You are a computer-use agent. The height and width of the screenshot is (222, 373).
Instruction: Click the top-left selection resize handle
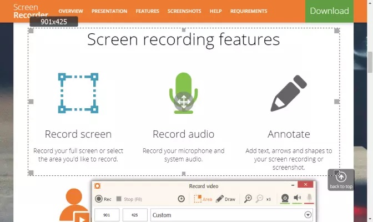point(31,31)
